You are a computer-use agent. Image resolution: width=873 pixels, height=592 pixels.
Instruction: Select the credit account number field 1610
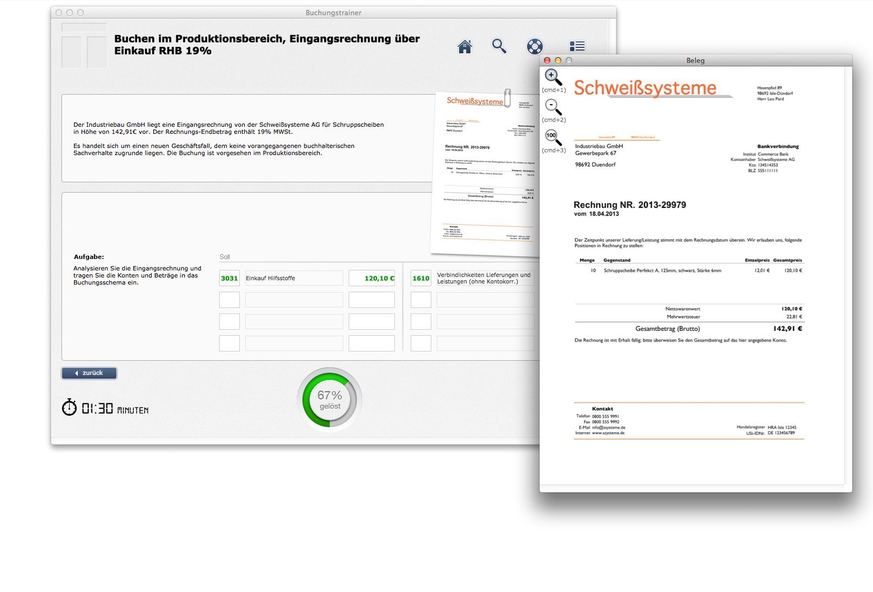coord(421,278)
